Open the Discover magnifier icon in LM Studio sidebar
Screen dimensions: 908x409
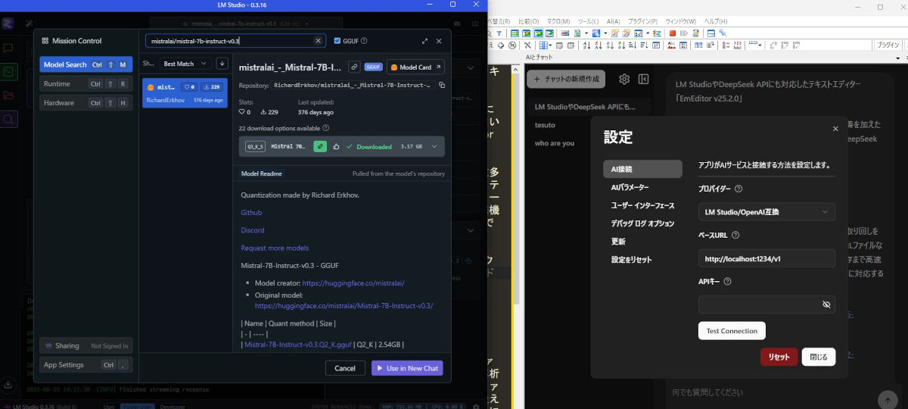pyautogui.click(x=8, y=119)
